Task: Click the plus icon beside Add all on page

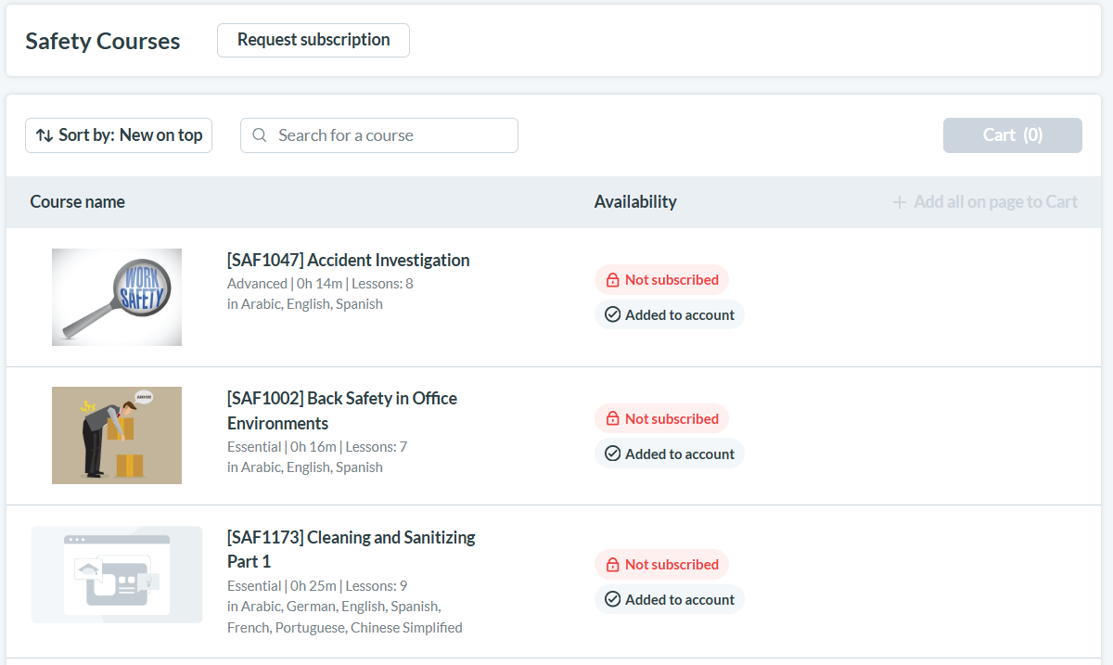Action: 899,202
